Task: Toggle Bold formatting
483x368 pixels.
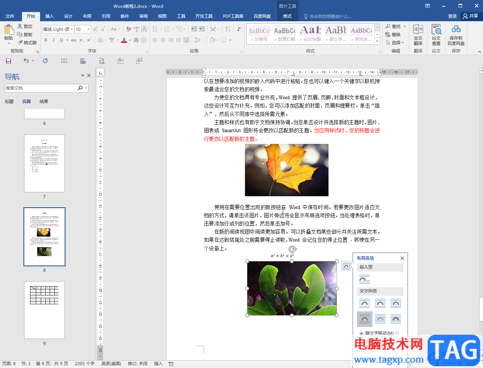Action: pyautogui.click(x=46, y=40)
